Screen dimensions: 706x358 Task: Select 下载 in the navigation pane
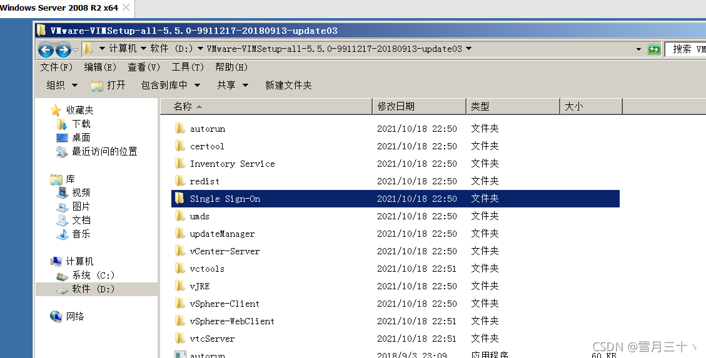click(81, 124)
